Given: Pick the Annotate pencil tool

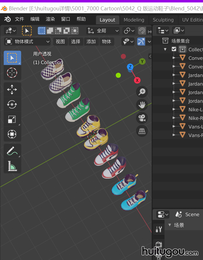Looking at the screenshot, I should pyautogui.click(x=12, y=151).
